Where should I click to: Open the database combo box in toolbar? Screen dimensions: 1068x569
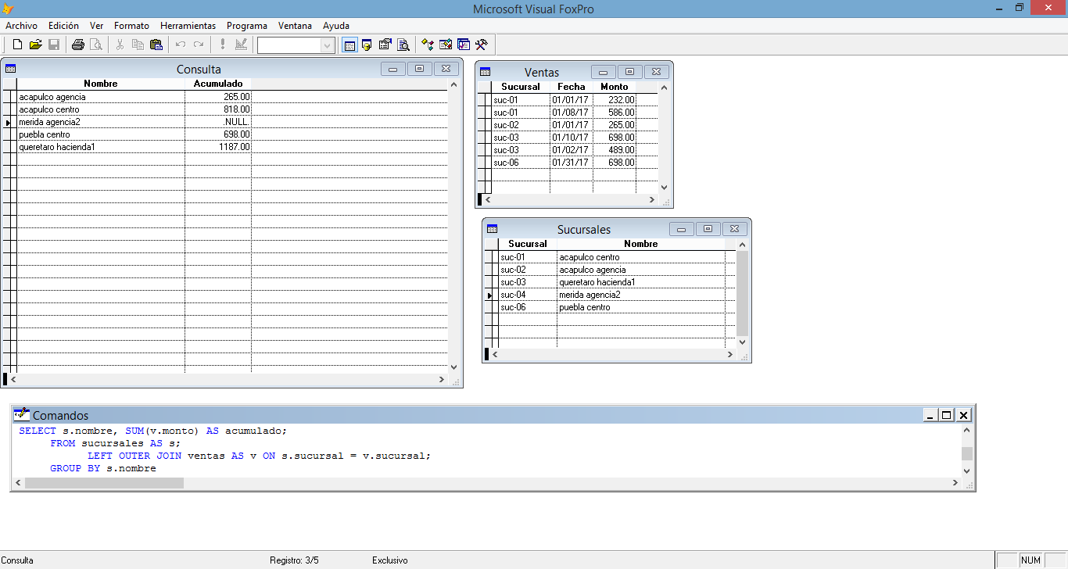coord(296,45)
